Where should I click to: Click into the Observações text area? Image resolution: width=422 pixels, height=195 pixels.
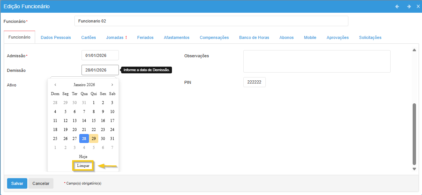(317, 61)
